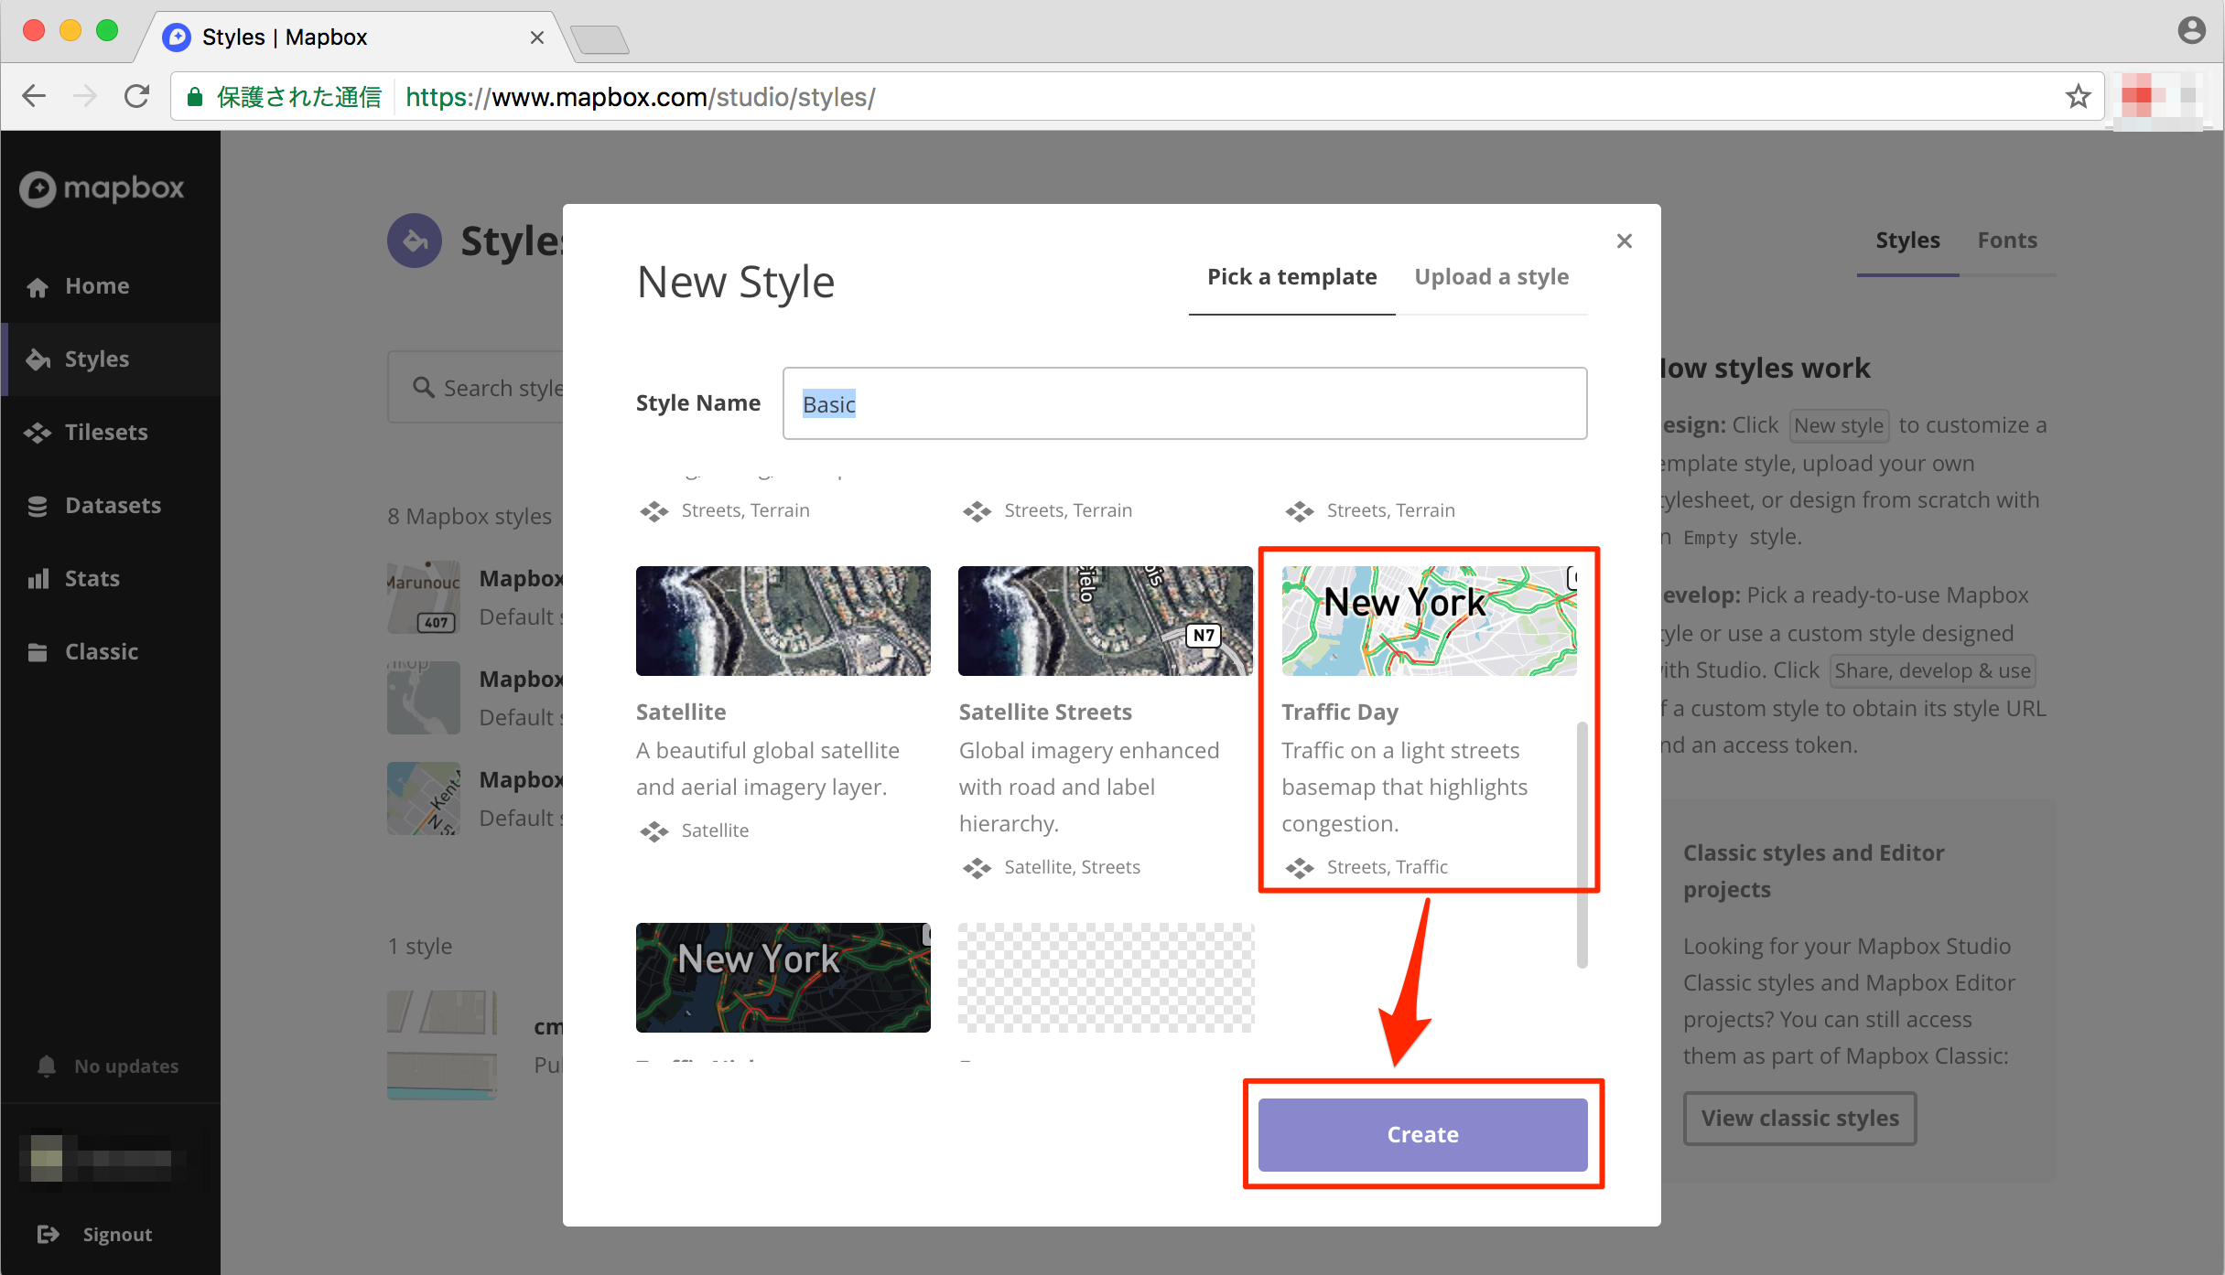Open the Stats bar chart icon
The height and width of the screenshot is (1275, 2225).
[x=38, y=579]
